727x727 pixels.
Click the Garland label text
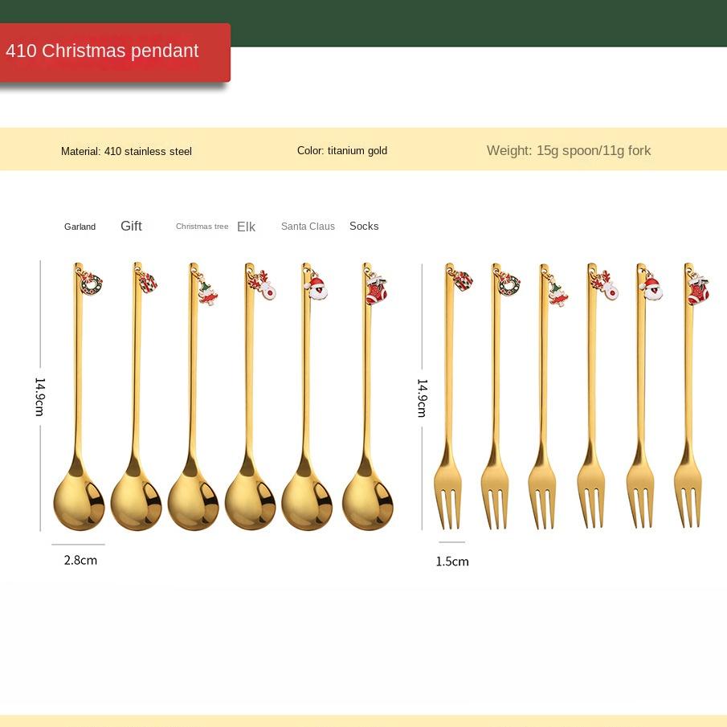click(x=80, y=227)
